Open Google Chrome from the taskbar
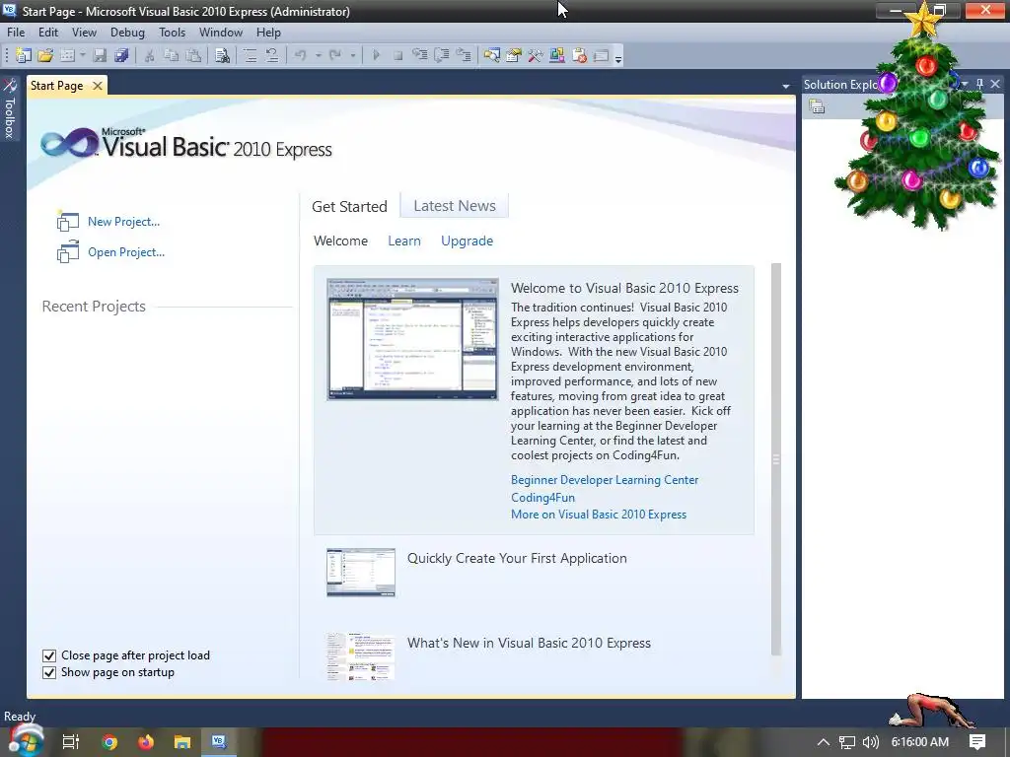This screenshot has width=1010, height=757. pyautogui.click(x=109, y=742)
